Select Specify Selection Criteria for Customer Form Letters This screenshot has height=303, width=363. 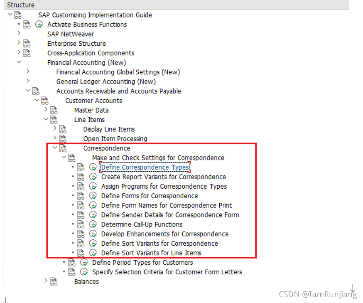point(167,272)
